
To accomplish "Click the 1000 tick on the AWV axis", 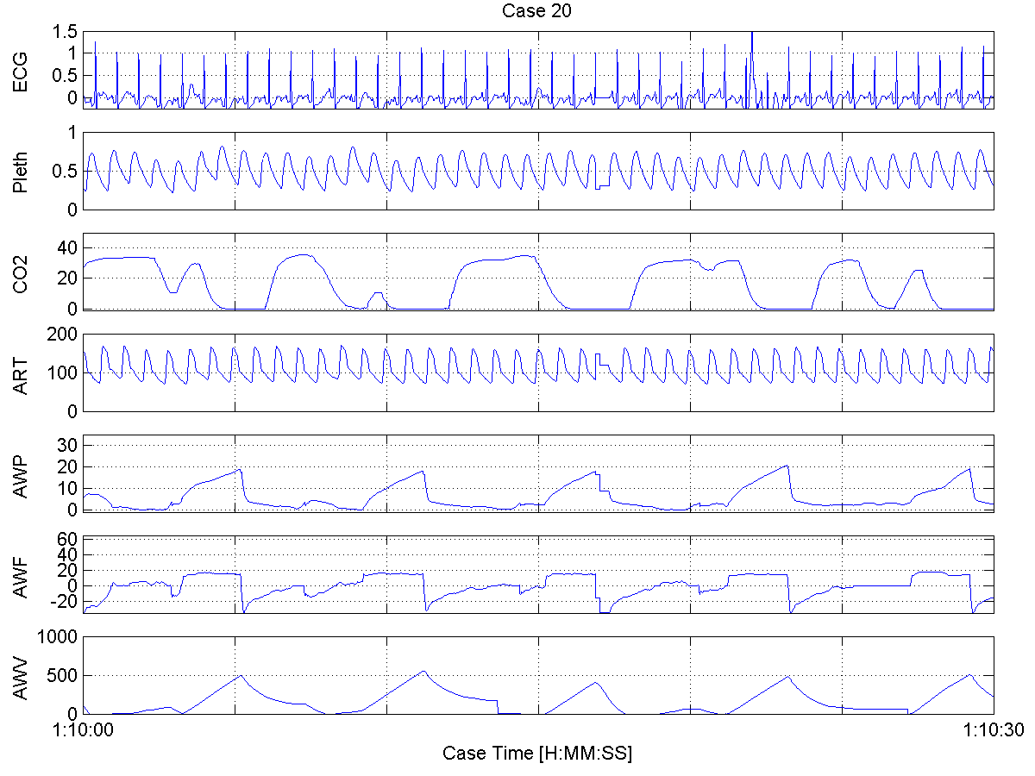I will [60, 637].
